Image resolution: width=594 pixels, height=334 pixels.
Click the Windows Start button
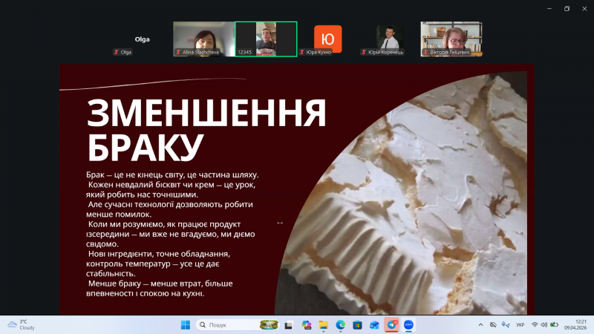point(185,325)
